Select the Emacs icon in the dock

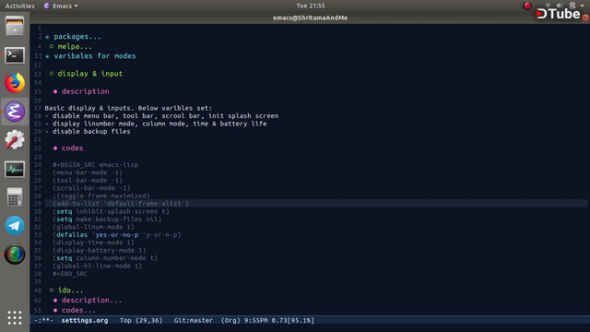(15, 112)
